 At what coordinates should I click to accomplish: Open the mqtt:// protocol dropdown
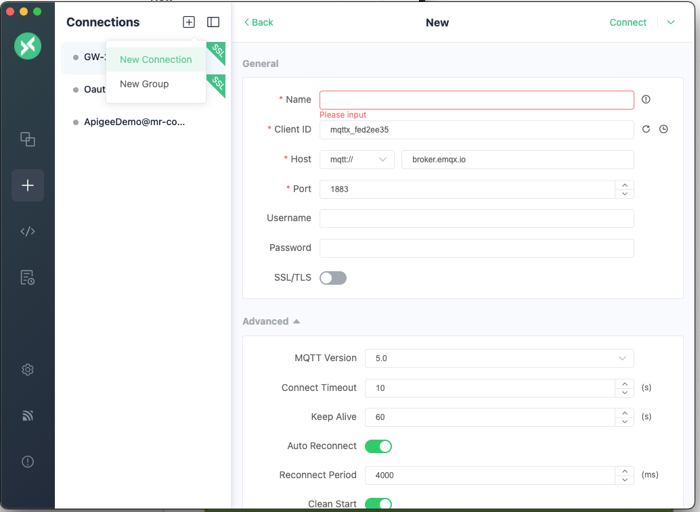[357, 160]
